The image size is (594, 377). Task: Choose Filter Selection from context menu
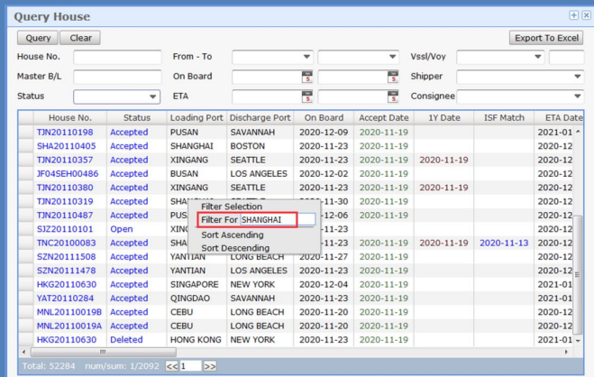point(232,207)
